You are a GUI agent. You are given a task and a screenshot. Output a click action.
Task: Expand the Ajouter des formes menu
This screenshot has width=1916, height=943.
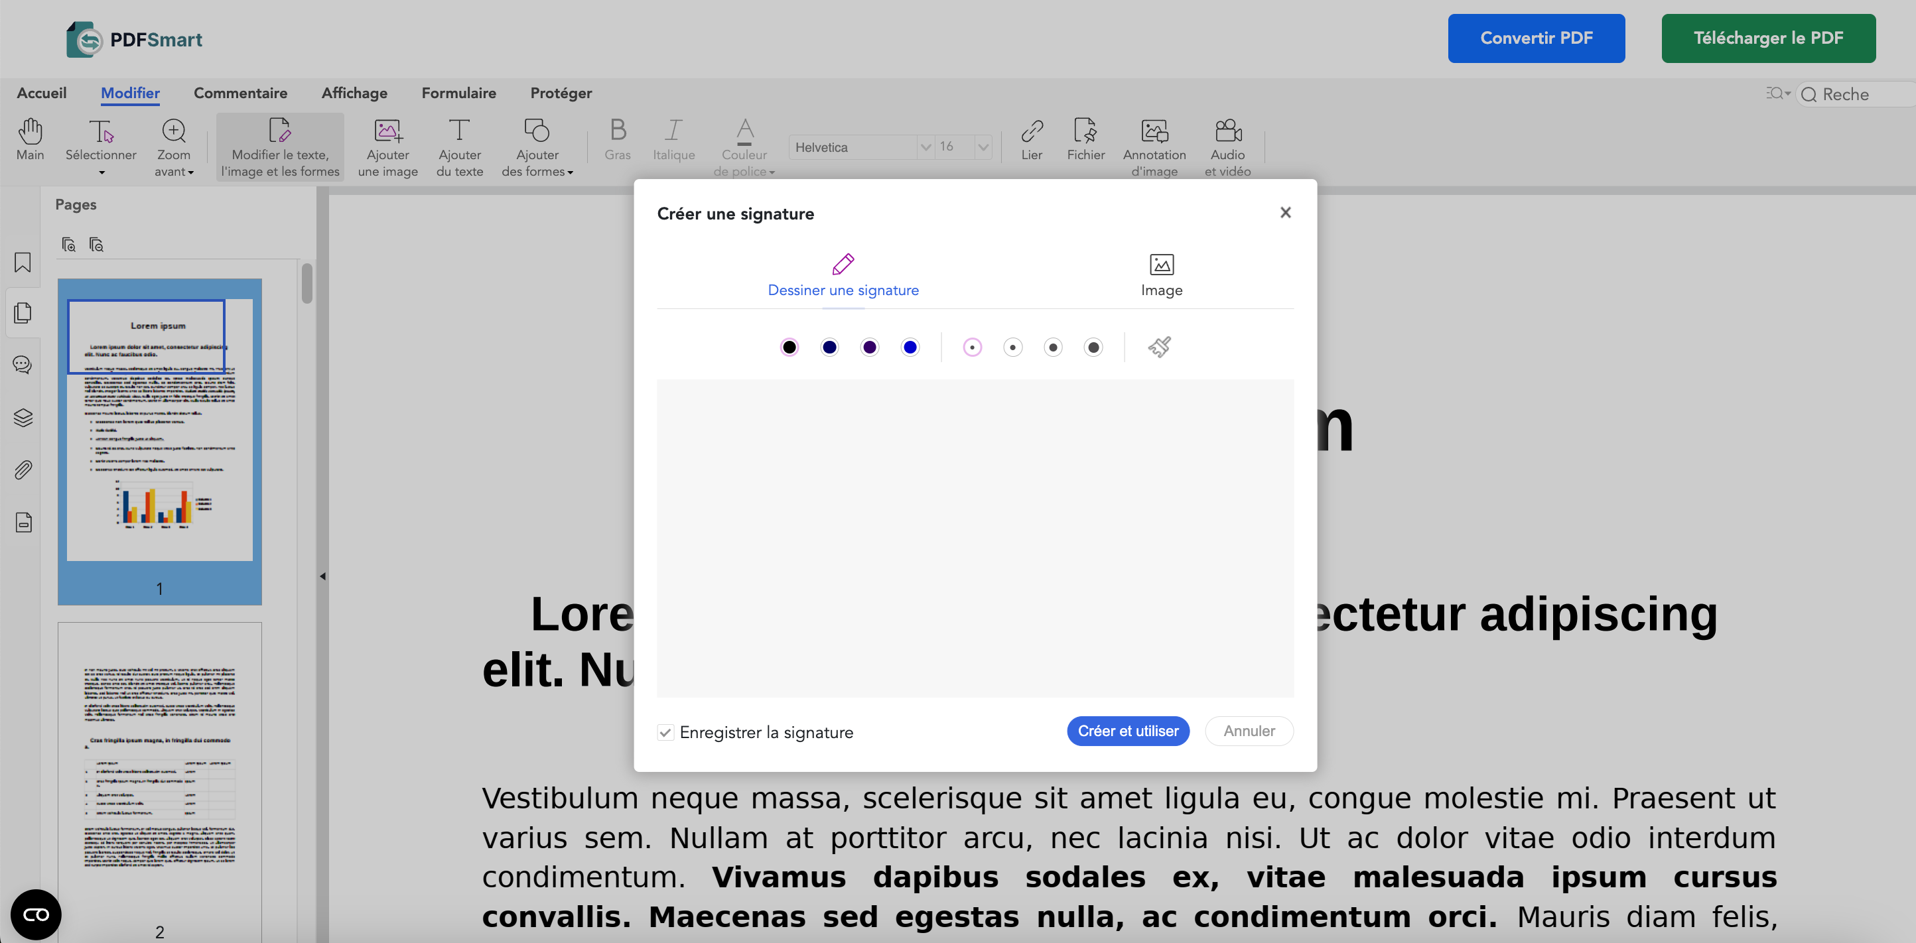(x=537, y=147)
